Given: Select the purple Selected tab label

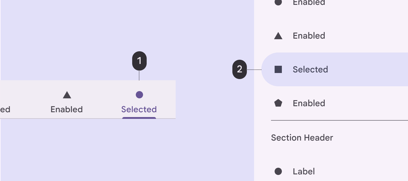Looking at the screenshot, I should point(139,109).
